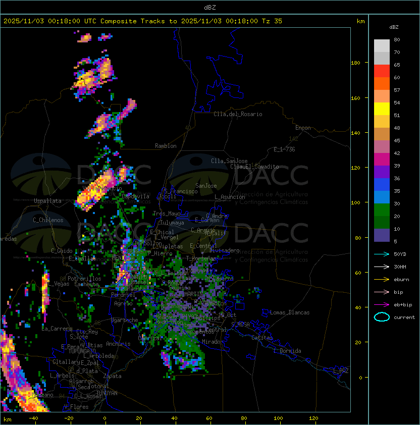Click the pink bip arrow legend icon
The height and width of the screenshot is (425, 420).
pos(382,292)
